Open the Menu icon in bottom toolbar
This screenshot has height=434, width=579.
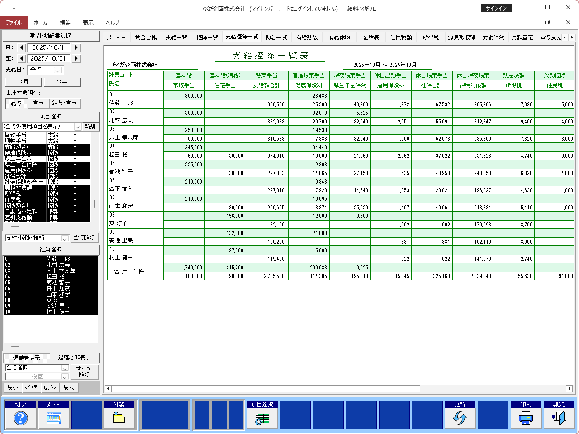53,418
